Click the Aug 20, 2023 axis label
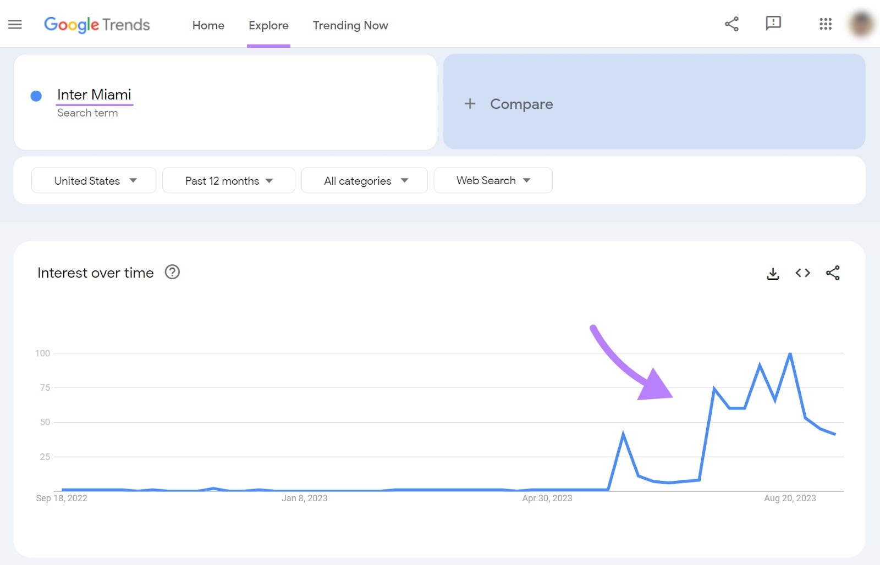880x565 pixels. 790,498
